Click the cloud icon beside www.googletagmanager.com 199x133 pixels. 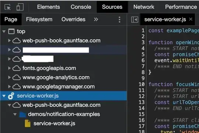coord(17,87)
